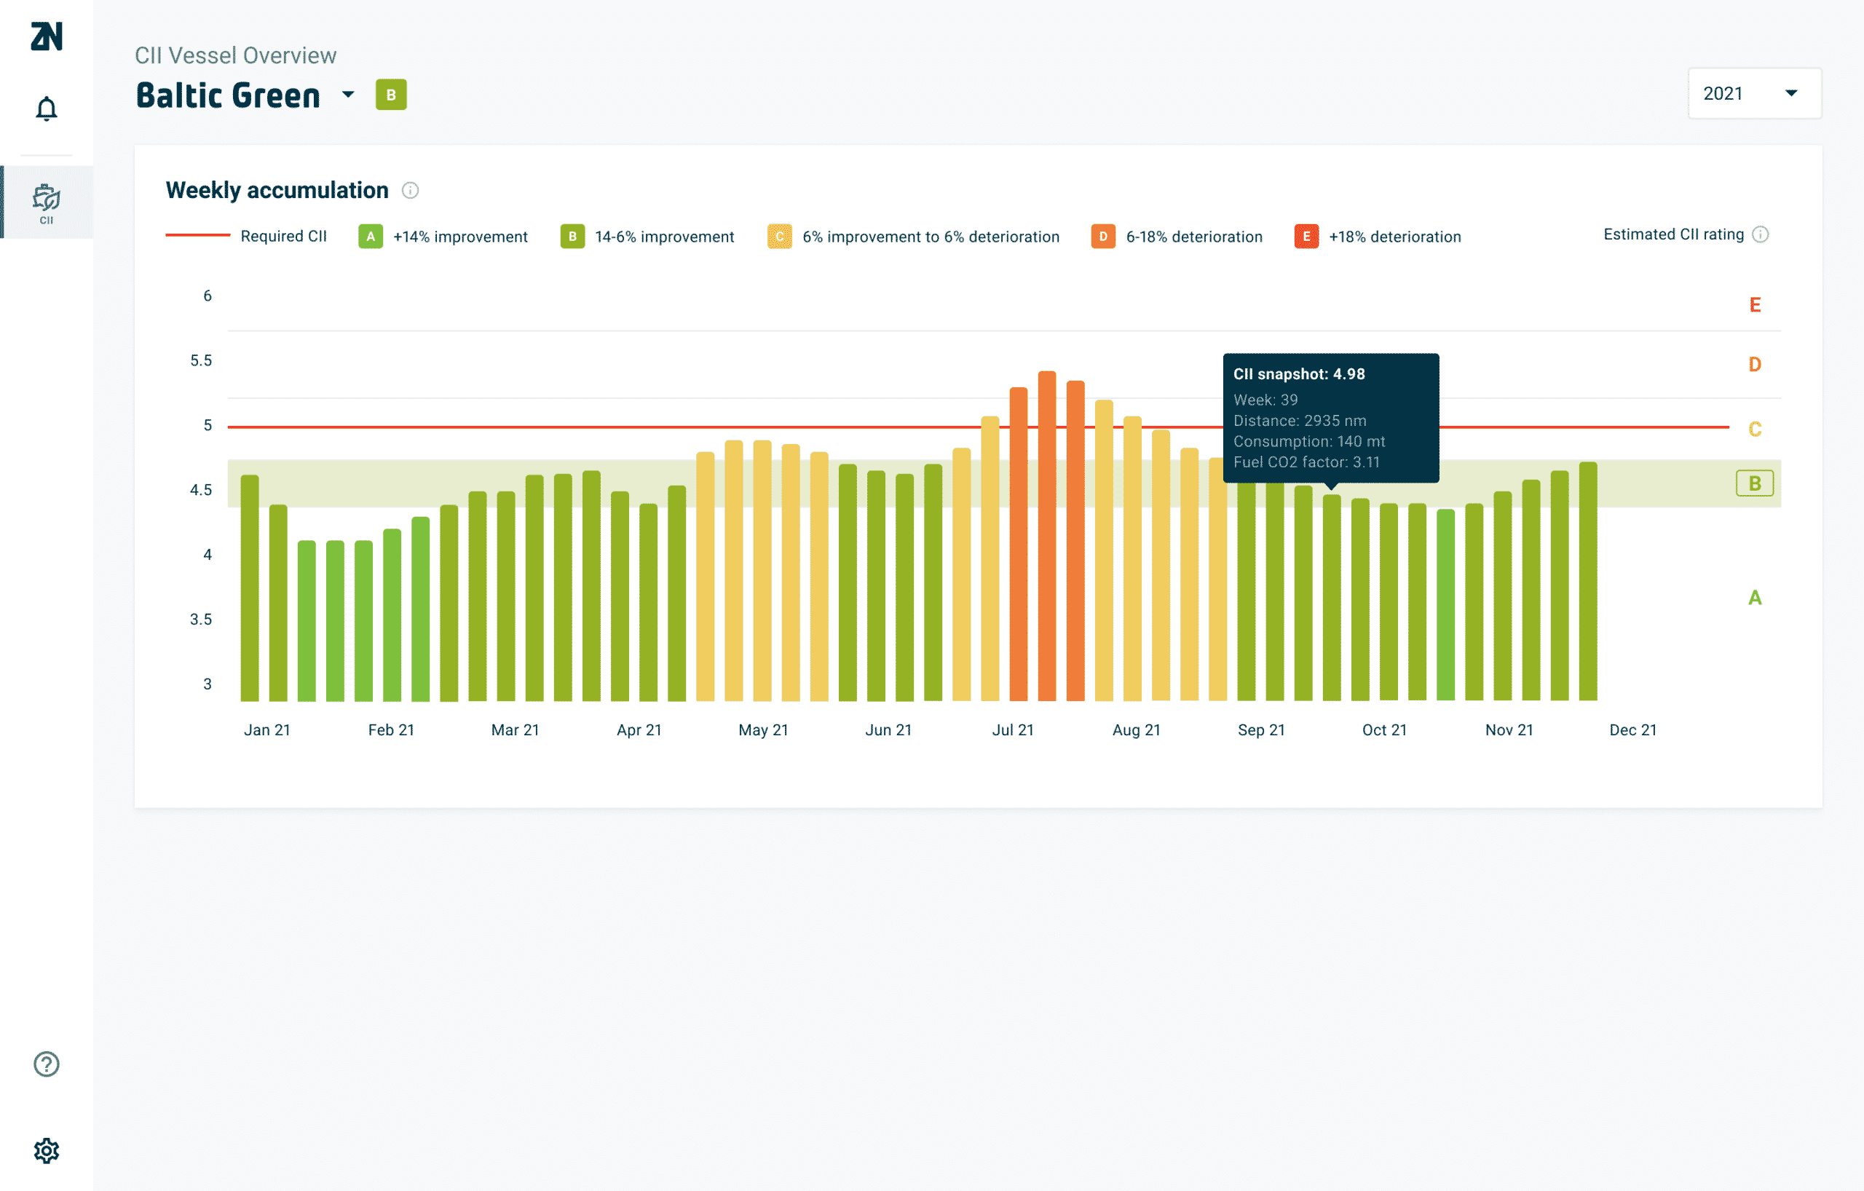This screenshot has width=1864, height=1191.
Task: Click the Sep 21 axis label
Action: coord(1261,729)
